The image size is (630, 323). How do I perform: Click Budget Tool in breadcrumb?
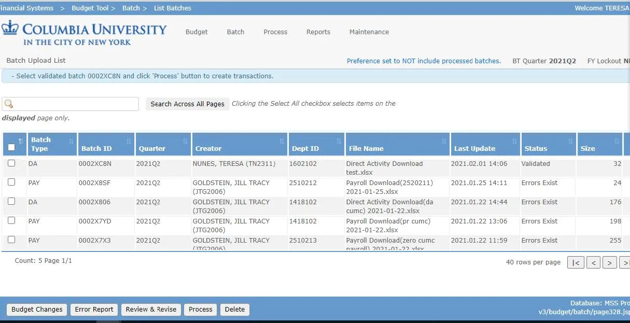point(90,8)
